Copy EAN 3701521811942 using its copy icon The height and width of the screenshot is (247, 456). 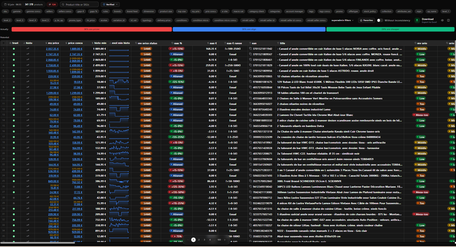[x=250, y=49]
